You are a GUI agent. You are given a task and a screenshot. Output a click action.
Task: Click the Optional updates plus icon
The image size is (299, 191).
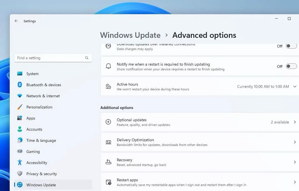tap(108, 122)
